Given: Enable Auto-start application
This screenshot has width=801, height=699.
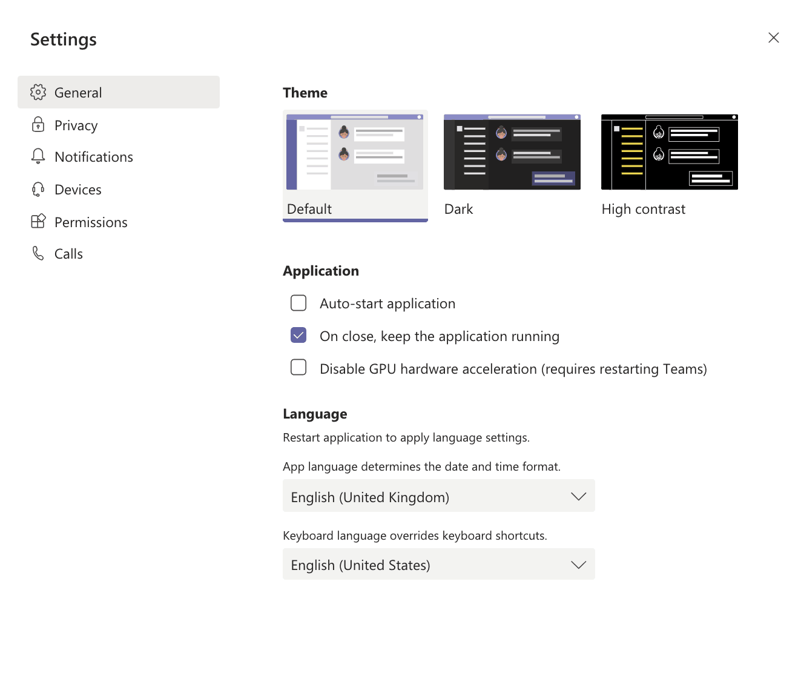Looking at the screenshot, I should pyautogui.click(x=298, y=303).
